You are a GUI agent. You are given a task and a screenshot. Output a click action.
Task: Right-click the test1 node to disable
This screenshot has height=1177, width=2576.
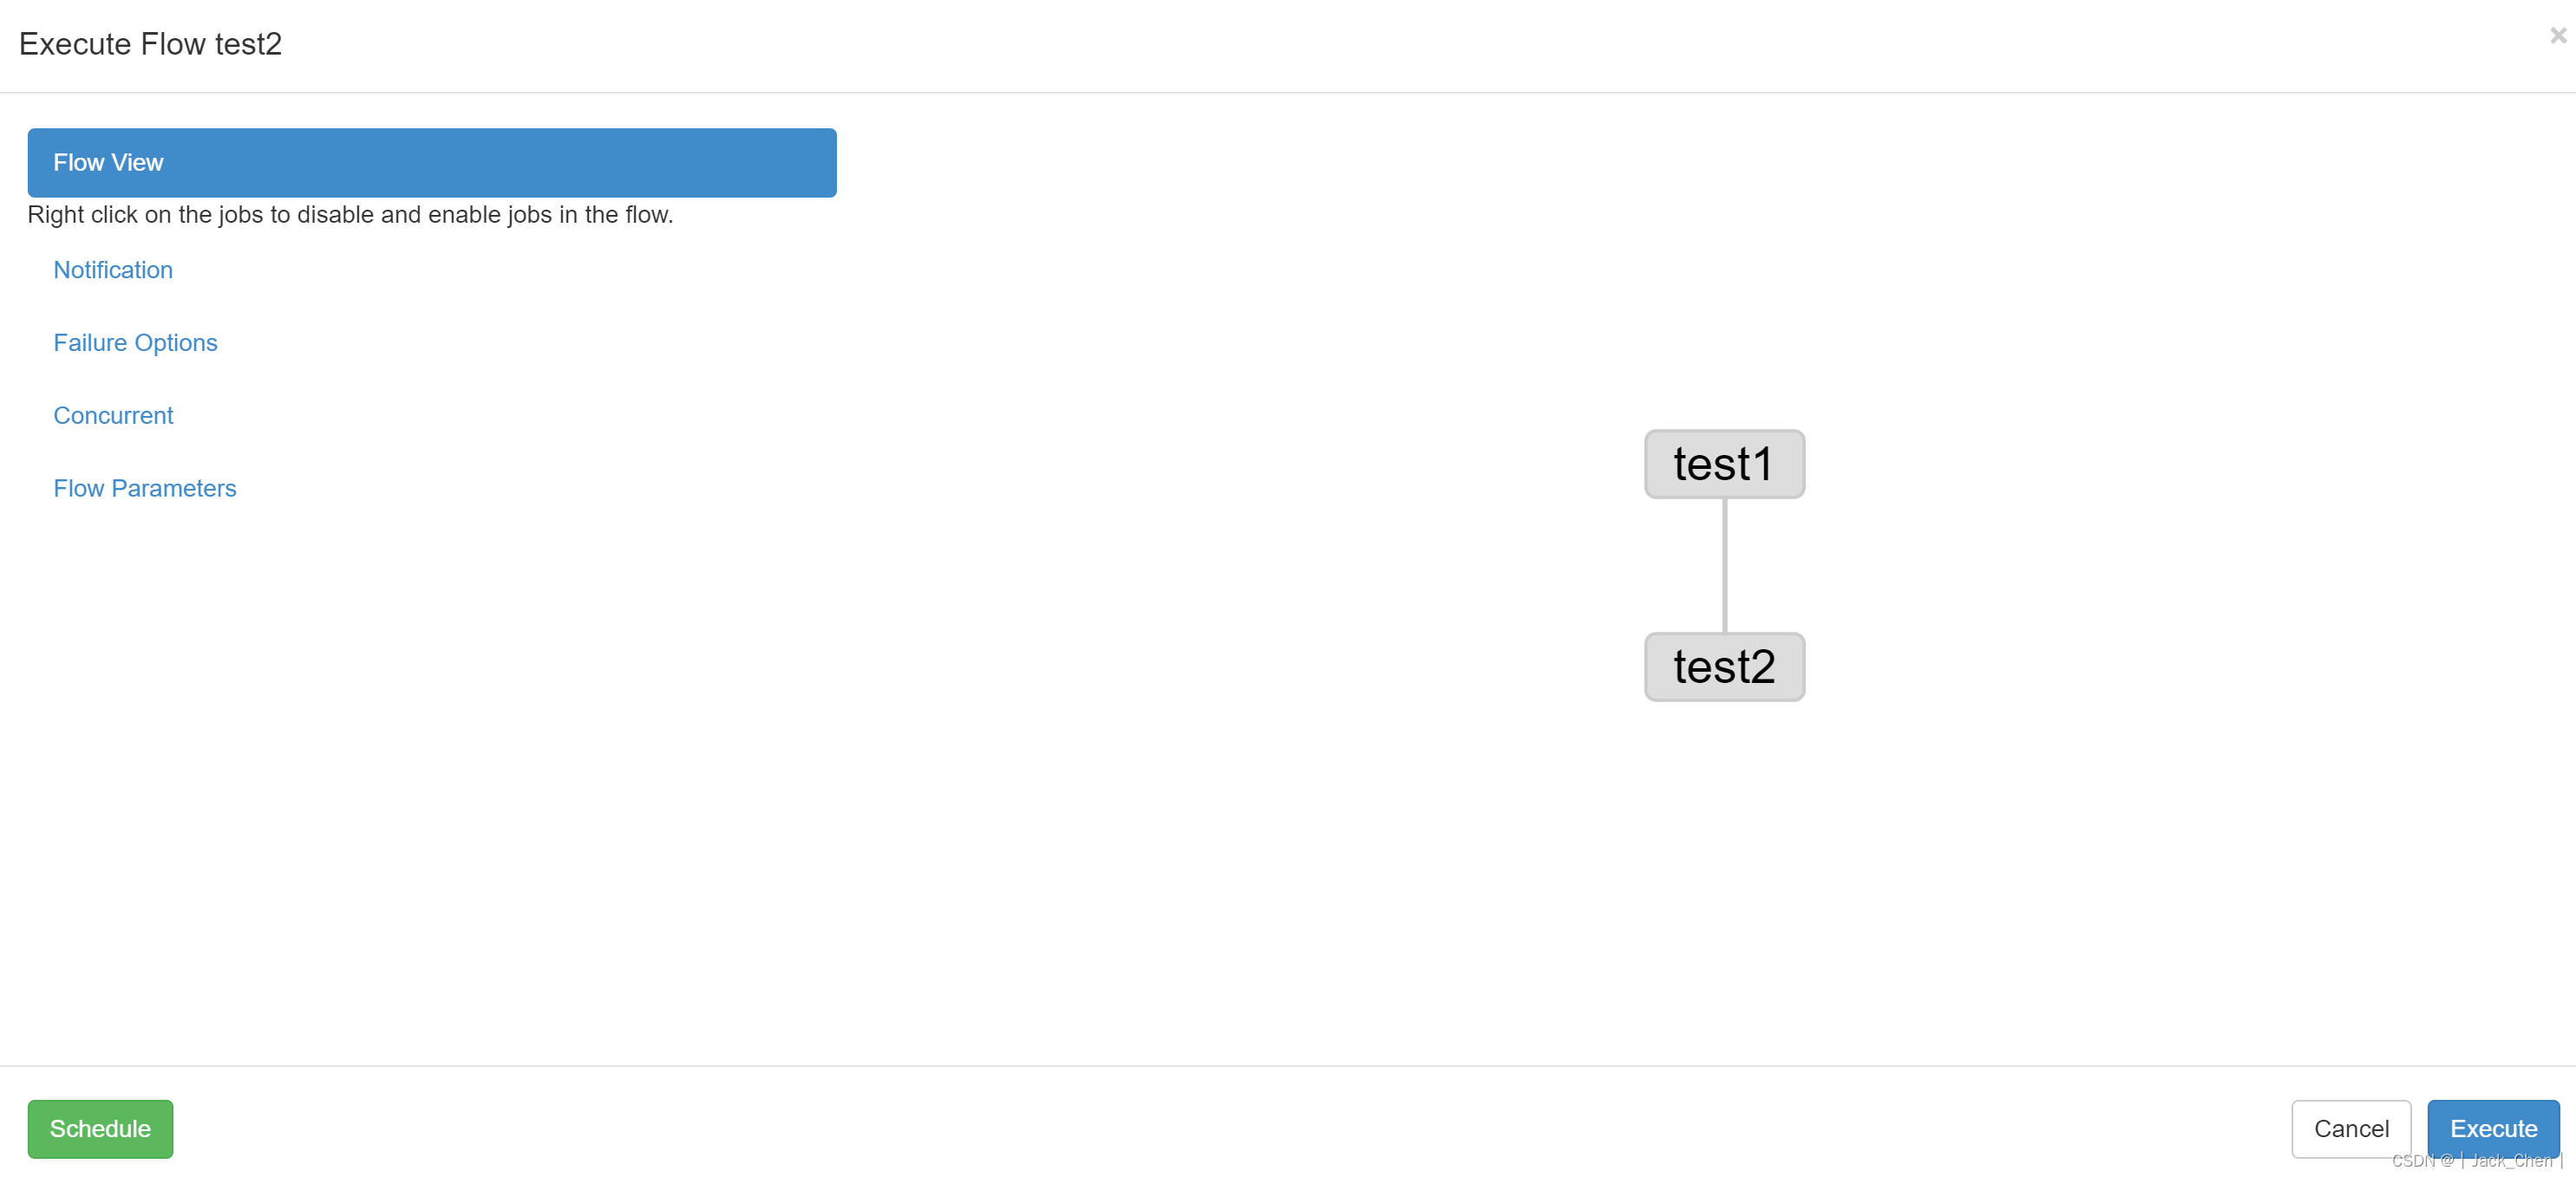(x=1723, y=463)
